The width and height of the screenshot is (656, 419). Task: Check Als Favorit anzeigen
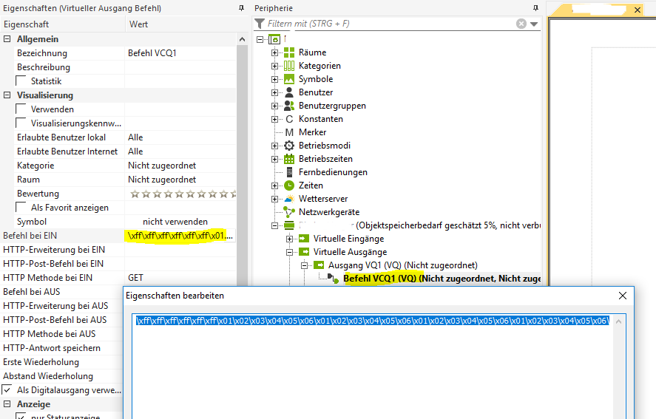pyautogui.click(x=21, y=207)
